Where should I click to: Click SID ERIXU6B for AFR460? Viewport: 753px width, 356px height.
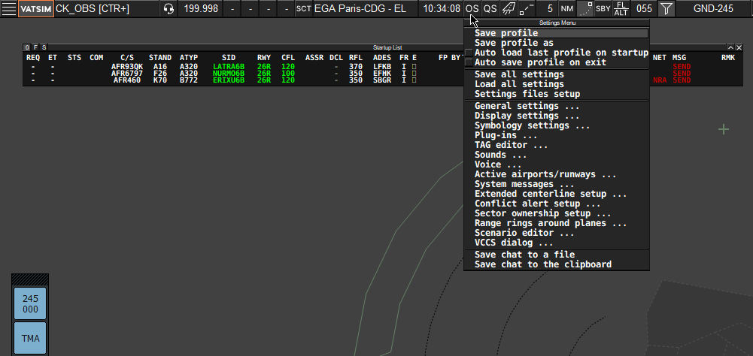pyautogui.click(x=229, y=80)
